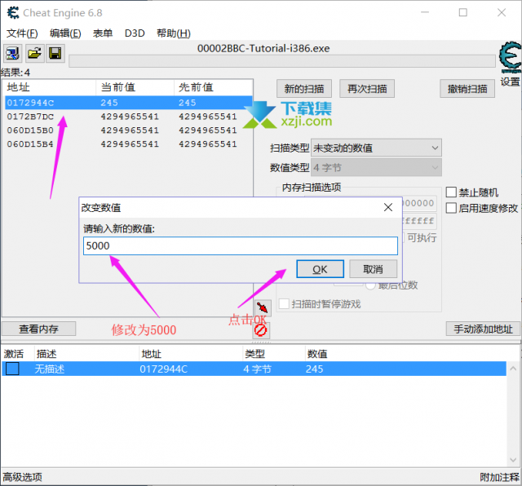Viewport: 522px width, 486px height.
Task: Select address row 060D15B0
Action: point(129,130)
